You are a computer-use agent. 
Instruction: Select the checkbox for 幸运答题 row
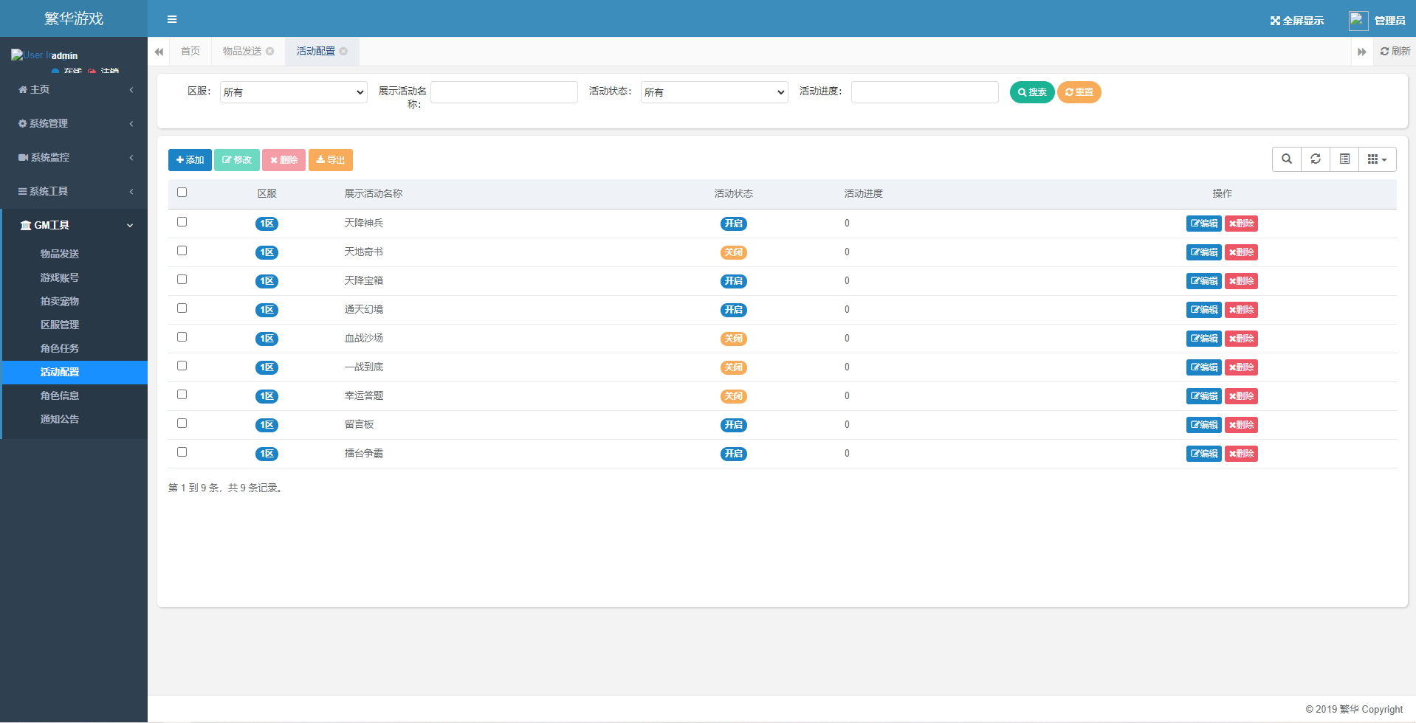(x=182, y=395)
